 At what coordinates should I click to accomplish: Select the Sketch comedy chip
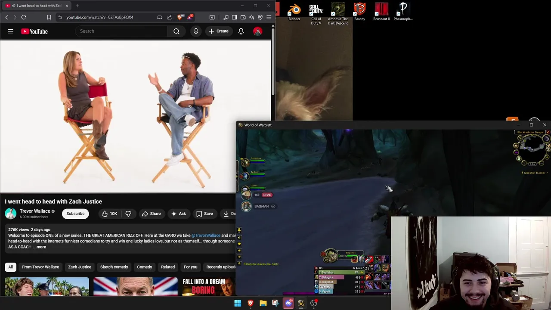point(114,267)
